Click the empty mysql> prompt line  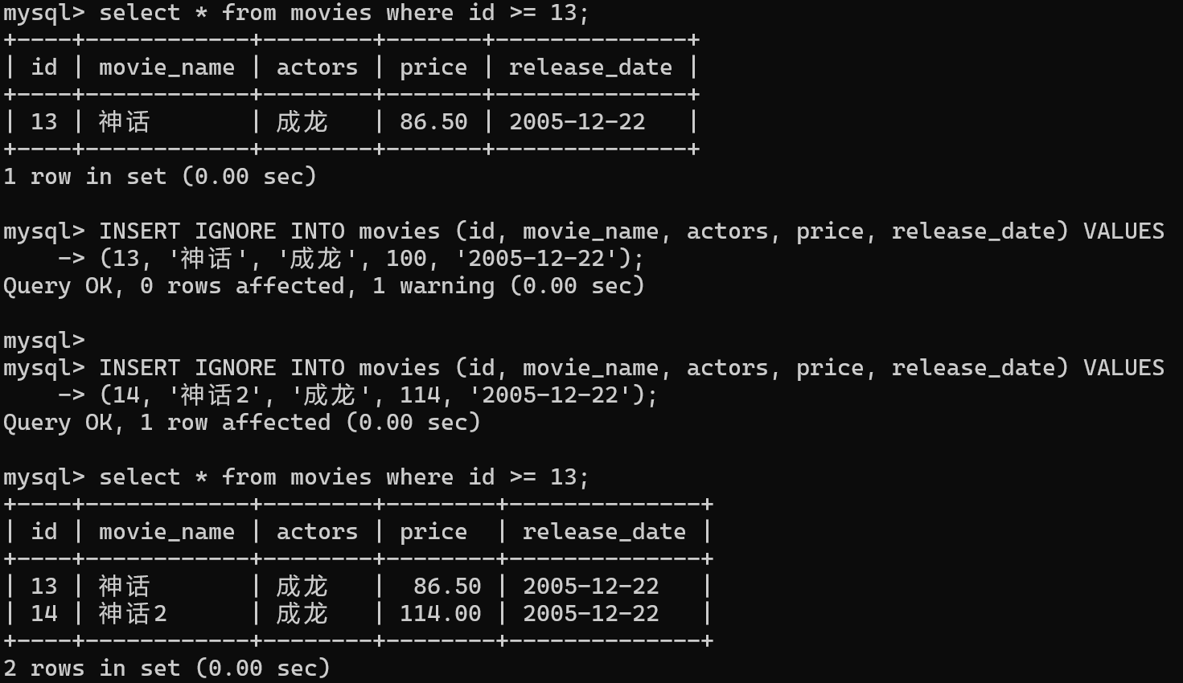tap(44, 341)
